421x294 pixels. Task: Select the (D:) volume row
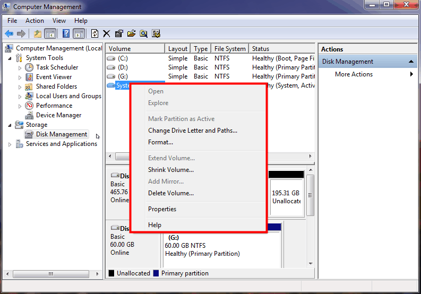pyautogui.click(x=210, y=67)
